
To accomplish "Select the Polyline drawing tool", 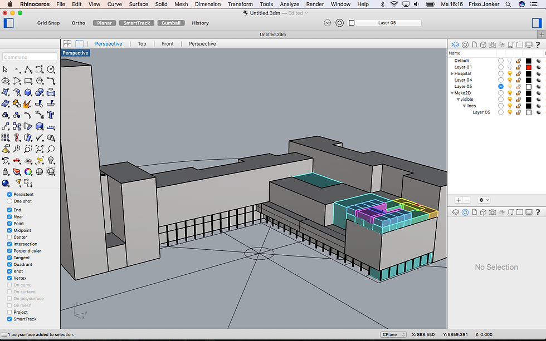I will pos(28,70).
